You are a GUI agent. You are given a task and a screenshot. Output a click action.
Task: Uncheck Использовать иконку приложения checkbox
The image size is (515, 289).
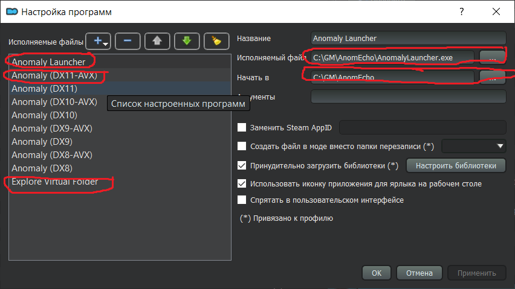tap(242, 183)
